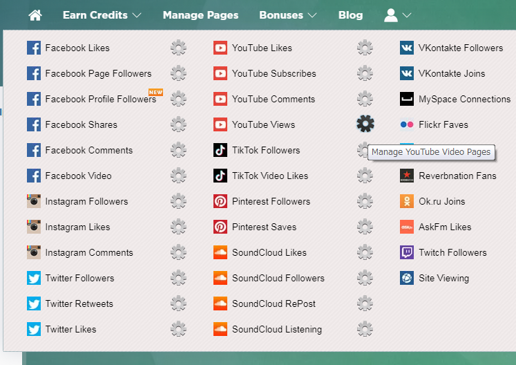This screenshot has height=365, width=516.
Task: Select Facebook Profile Followers with NEW badge
Action: pos(100,99)
